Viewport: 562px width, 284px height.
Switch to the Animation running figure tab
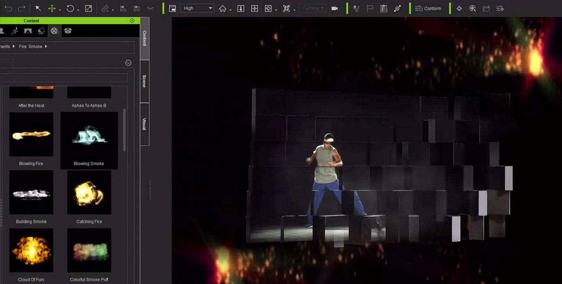coord(15,31)
